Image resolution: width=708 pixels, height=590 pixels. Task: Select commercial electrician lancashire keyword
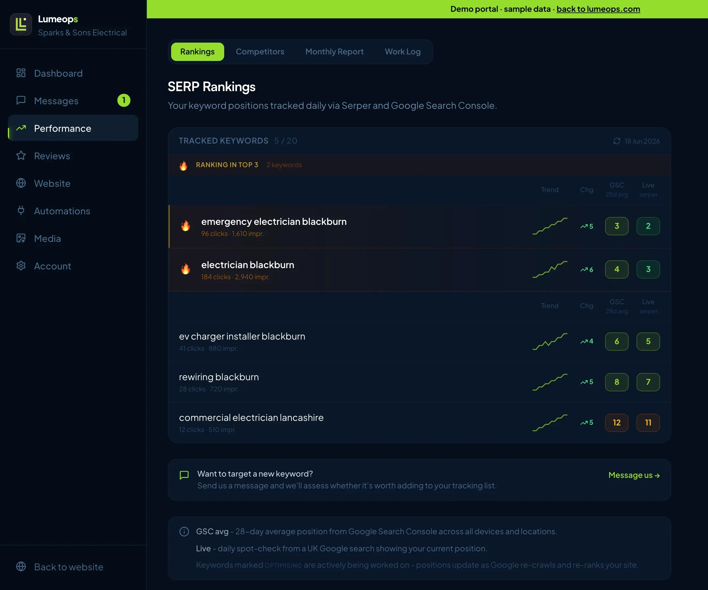[x=251, y=417]
